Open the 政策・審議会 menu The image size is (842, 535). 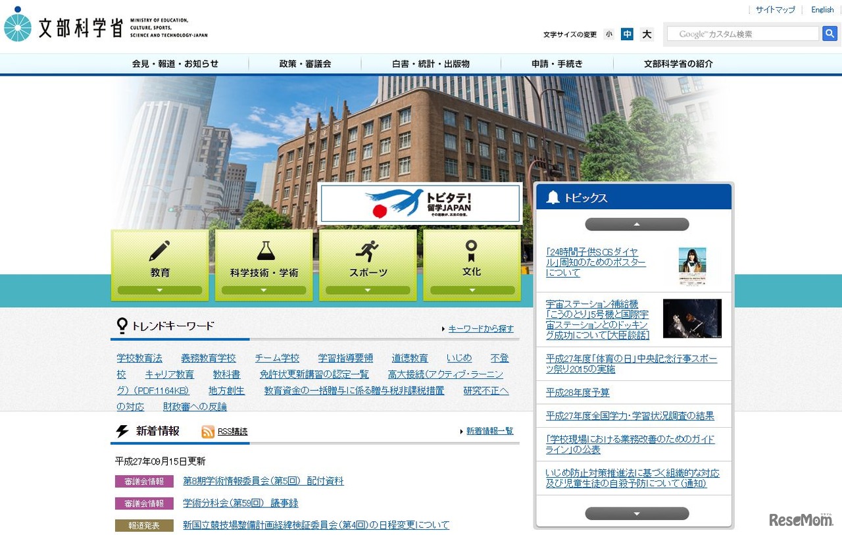tap(303, 63)
